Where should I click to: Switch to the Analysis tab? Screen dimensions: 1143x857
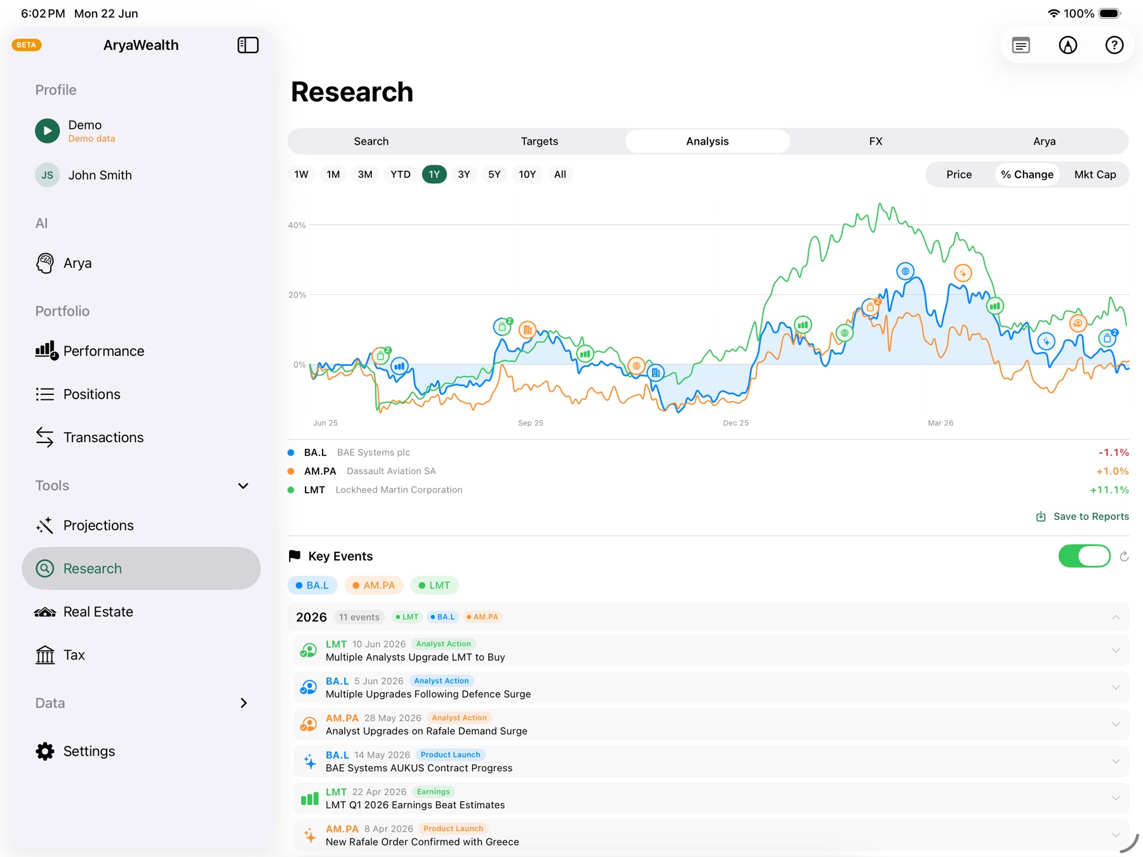coord(707,142)
